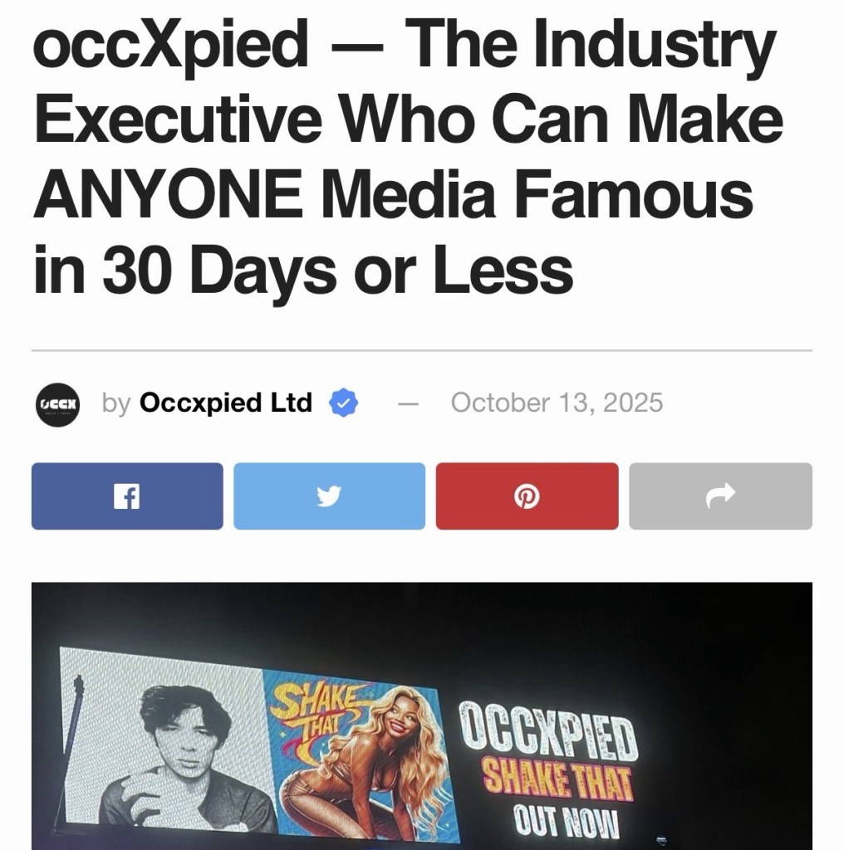Open the gray share arrow button
Viewport: 844px width, 850px height.
click(x=720, y=496)
